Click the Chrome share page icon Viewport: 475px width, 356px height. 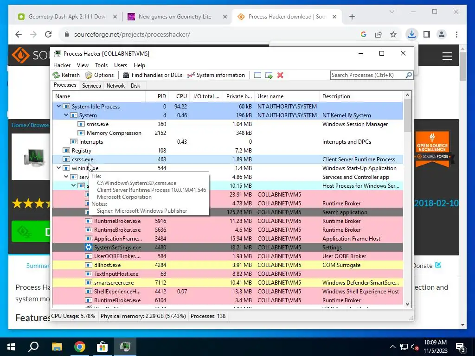[x=379, y=34]
